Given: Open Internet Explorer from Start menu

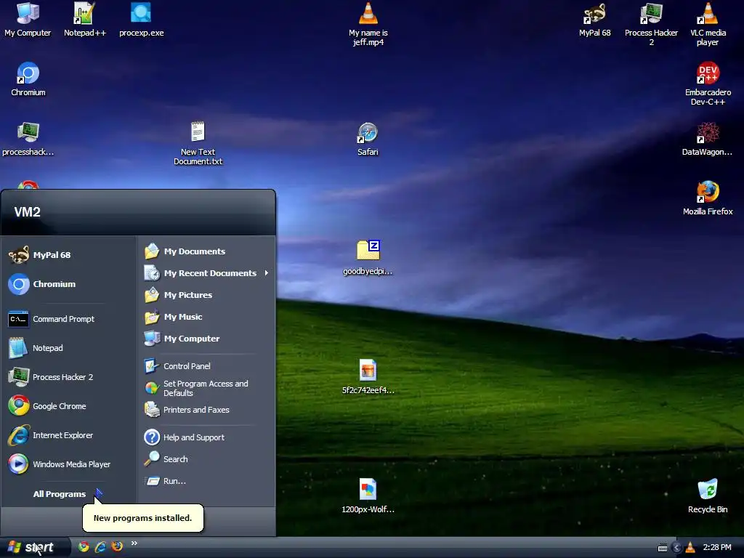Looking at the screenshot, I should [68, 435].
